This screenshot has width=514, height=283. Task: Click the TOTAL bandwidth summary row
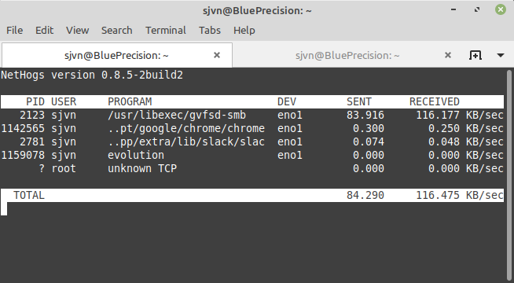251,195
